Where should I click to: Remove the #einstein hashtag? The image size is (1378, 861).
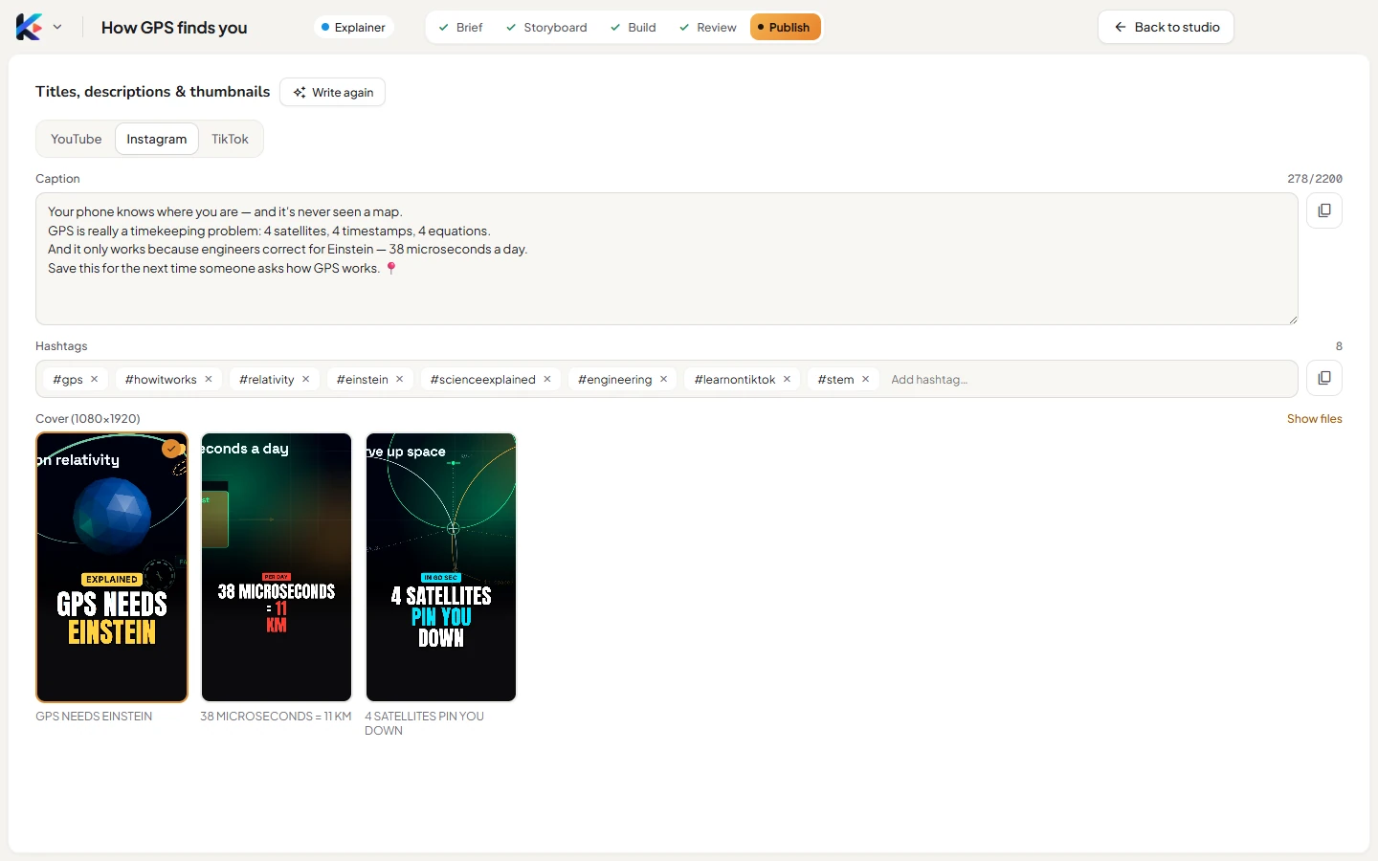(400, 379)
